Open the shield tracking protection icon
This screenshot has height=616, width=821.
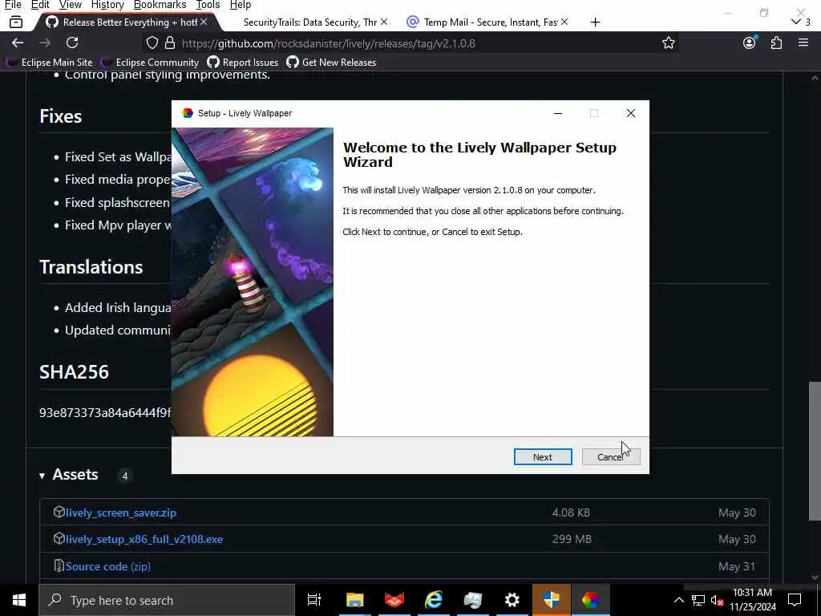[152, 43]
